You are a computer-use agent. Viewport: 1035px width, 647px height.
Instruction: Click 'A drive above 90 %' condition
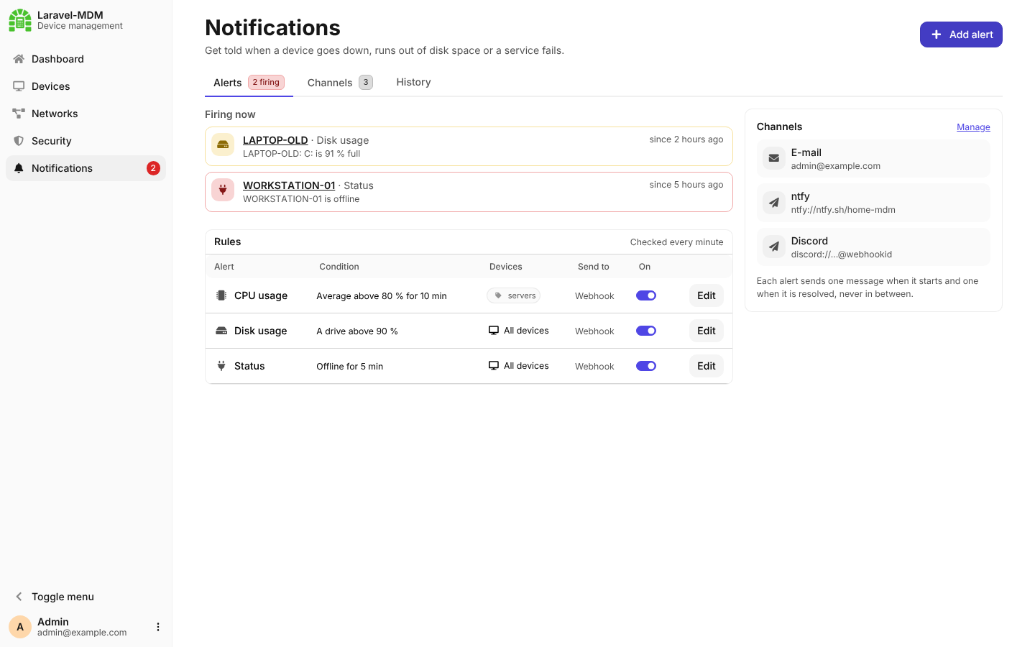tap(357, 331)
